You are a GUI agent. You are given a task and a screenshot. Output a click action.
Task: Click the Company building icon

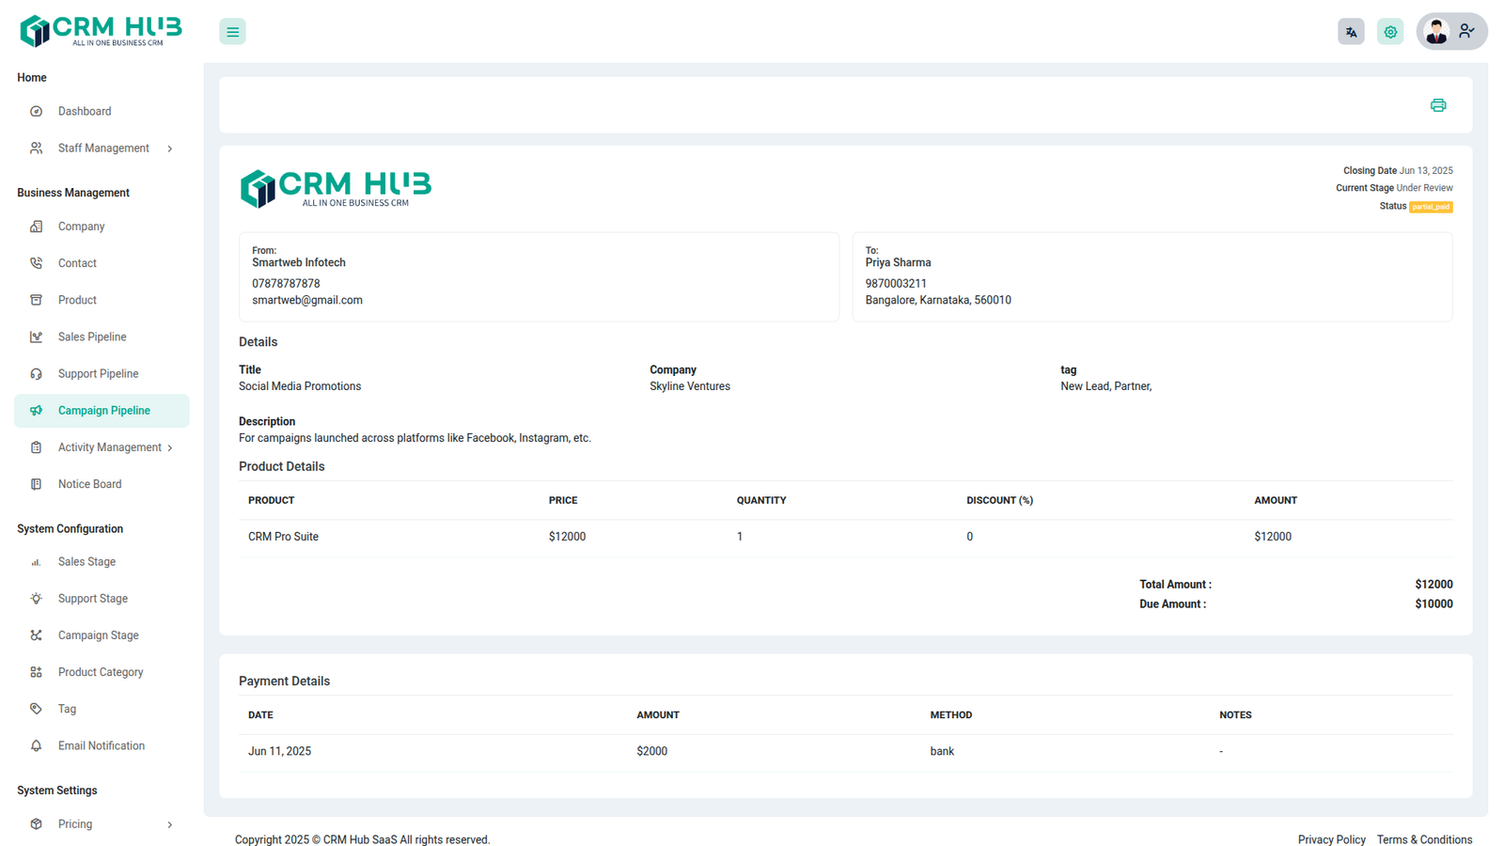[36, 227]
